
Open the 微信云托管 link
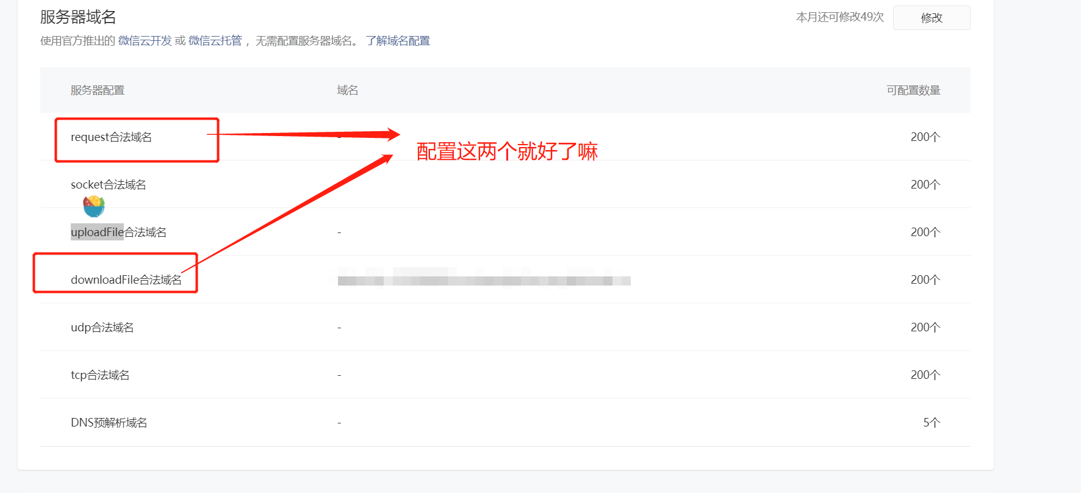215,41
